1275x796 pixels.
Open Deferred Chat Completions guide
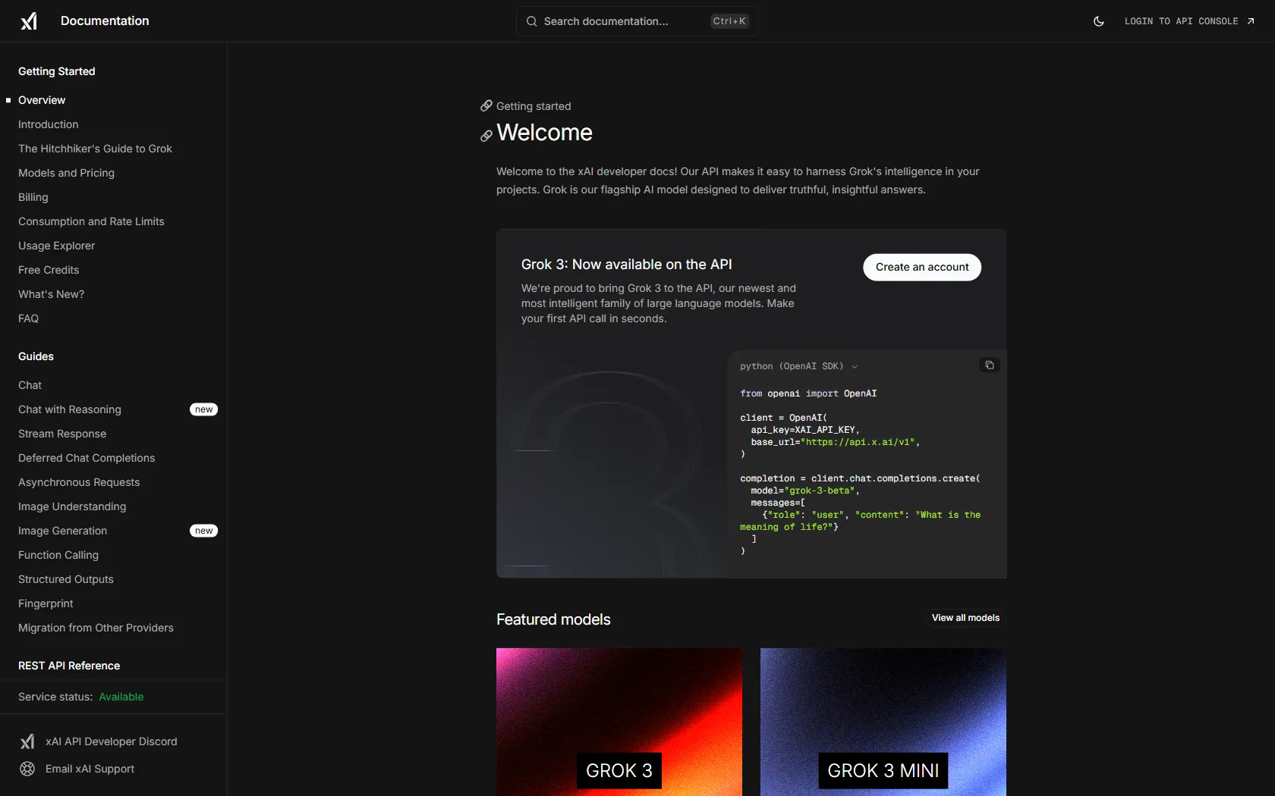point(87,458)
